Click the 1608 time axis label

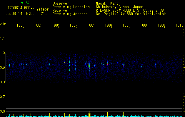(144, 25)
